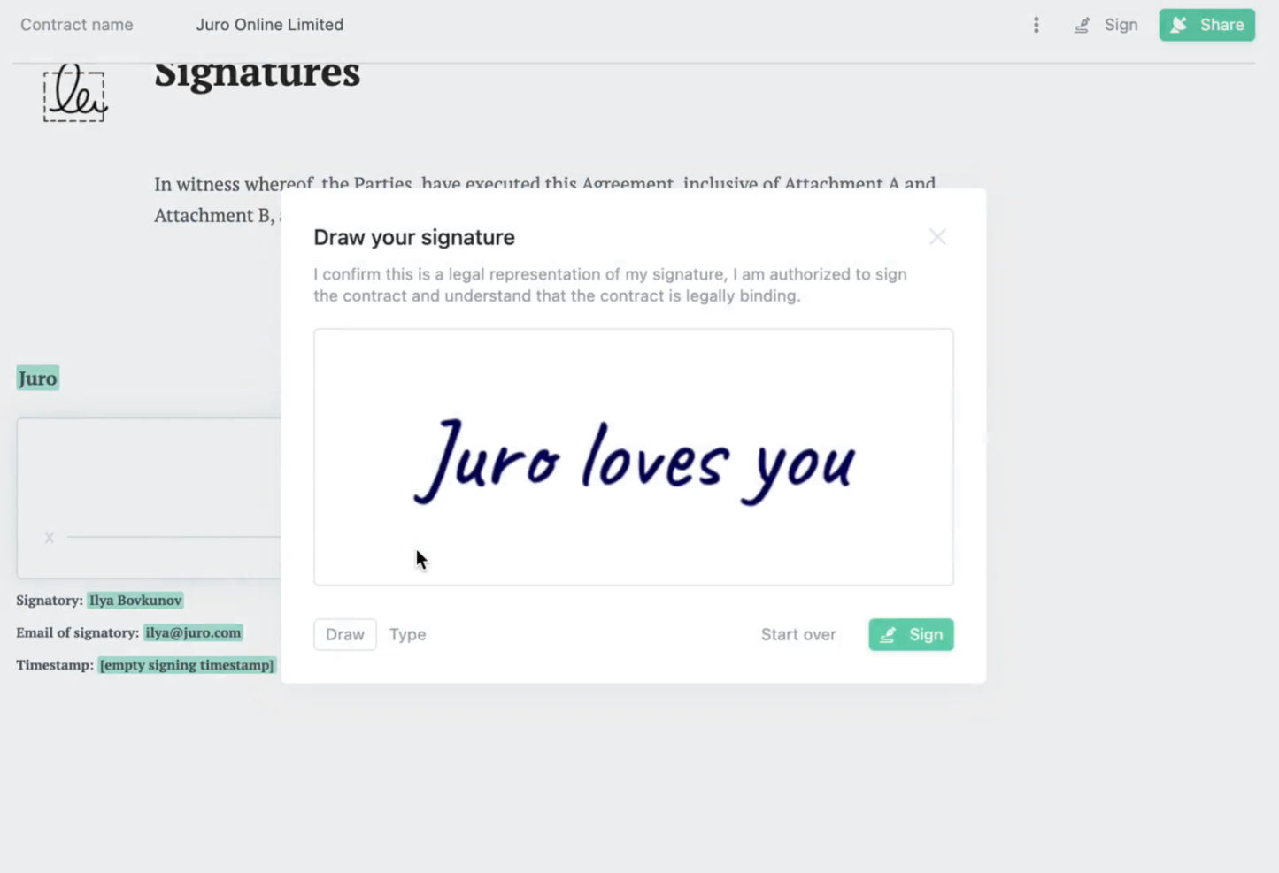
Task: Close the Draw your signature dialog
Action: point(937,236)
